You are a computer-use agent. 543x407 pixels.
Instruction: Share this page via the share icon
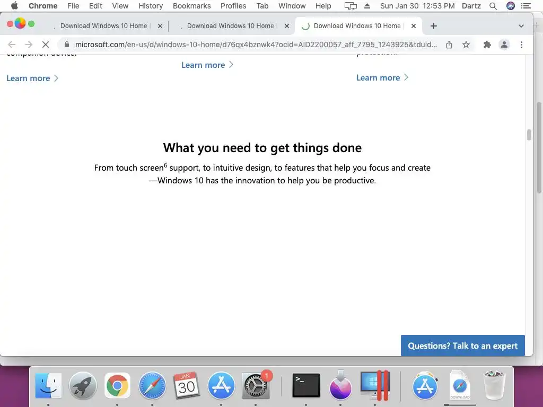coord(449,45)
